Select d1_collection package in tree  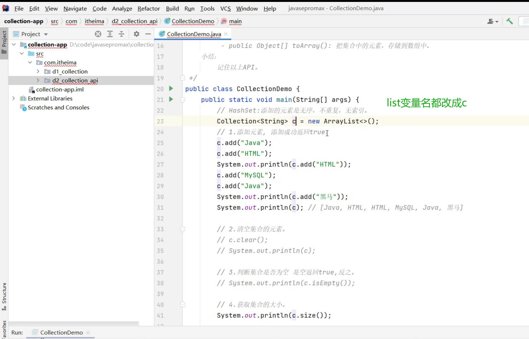pos(70,71)
